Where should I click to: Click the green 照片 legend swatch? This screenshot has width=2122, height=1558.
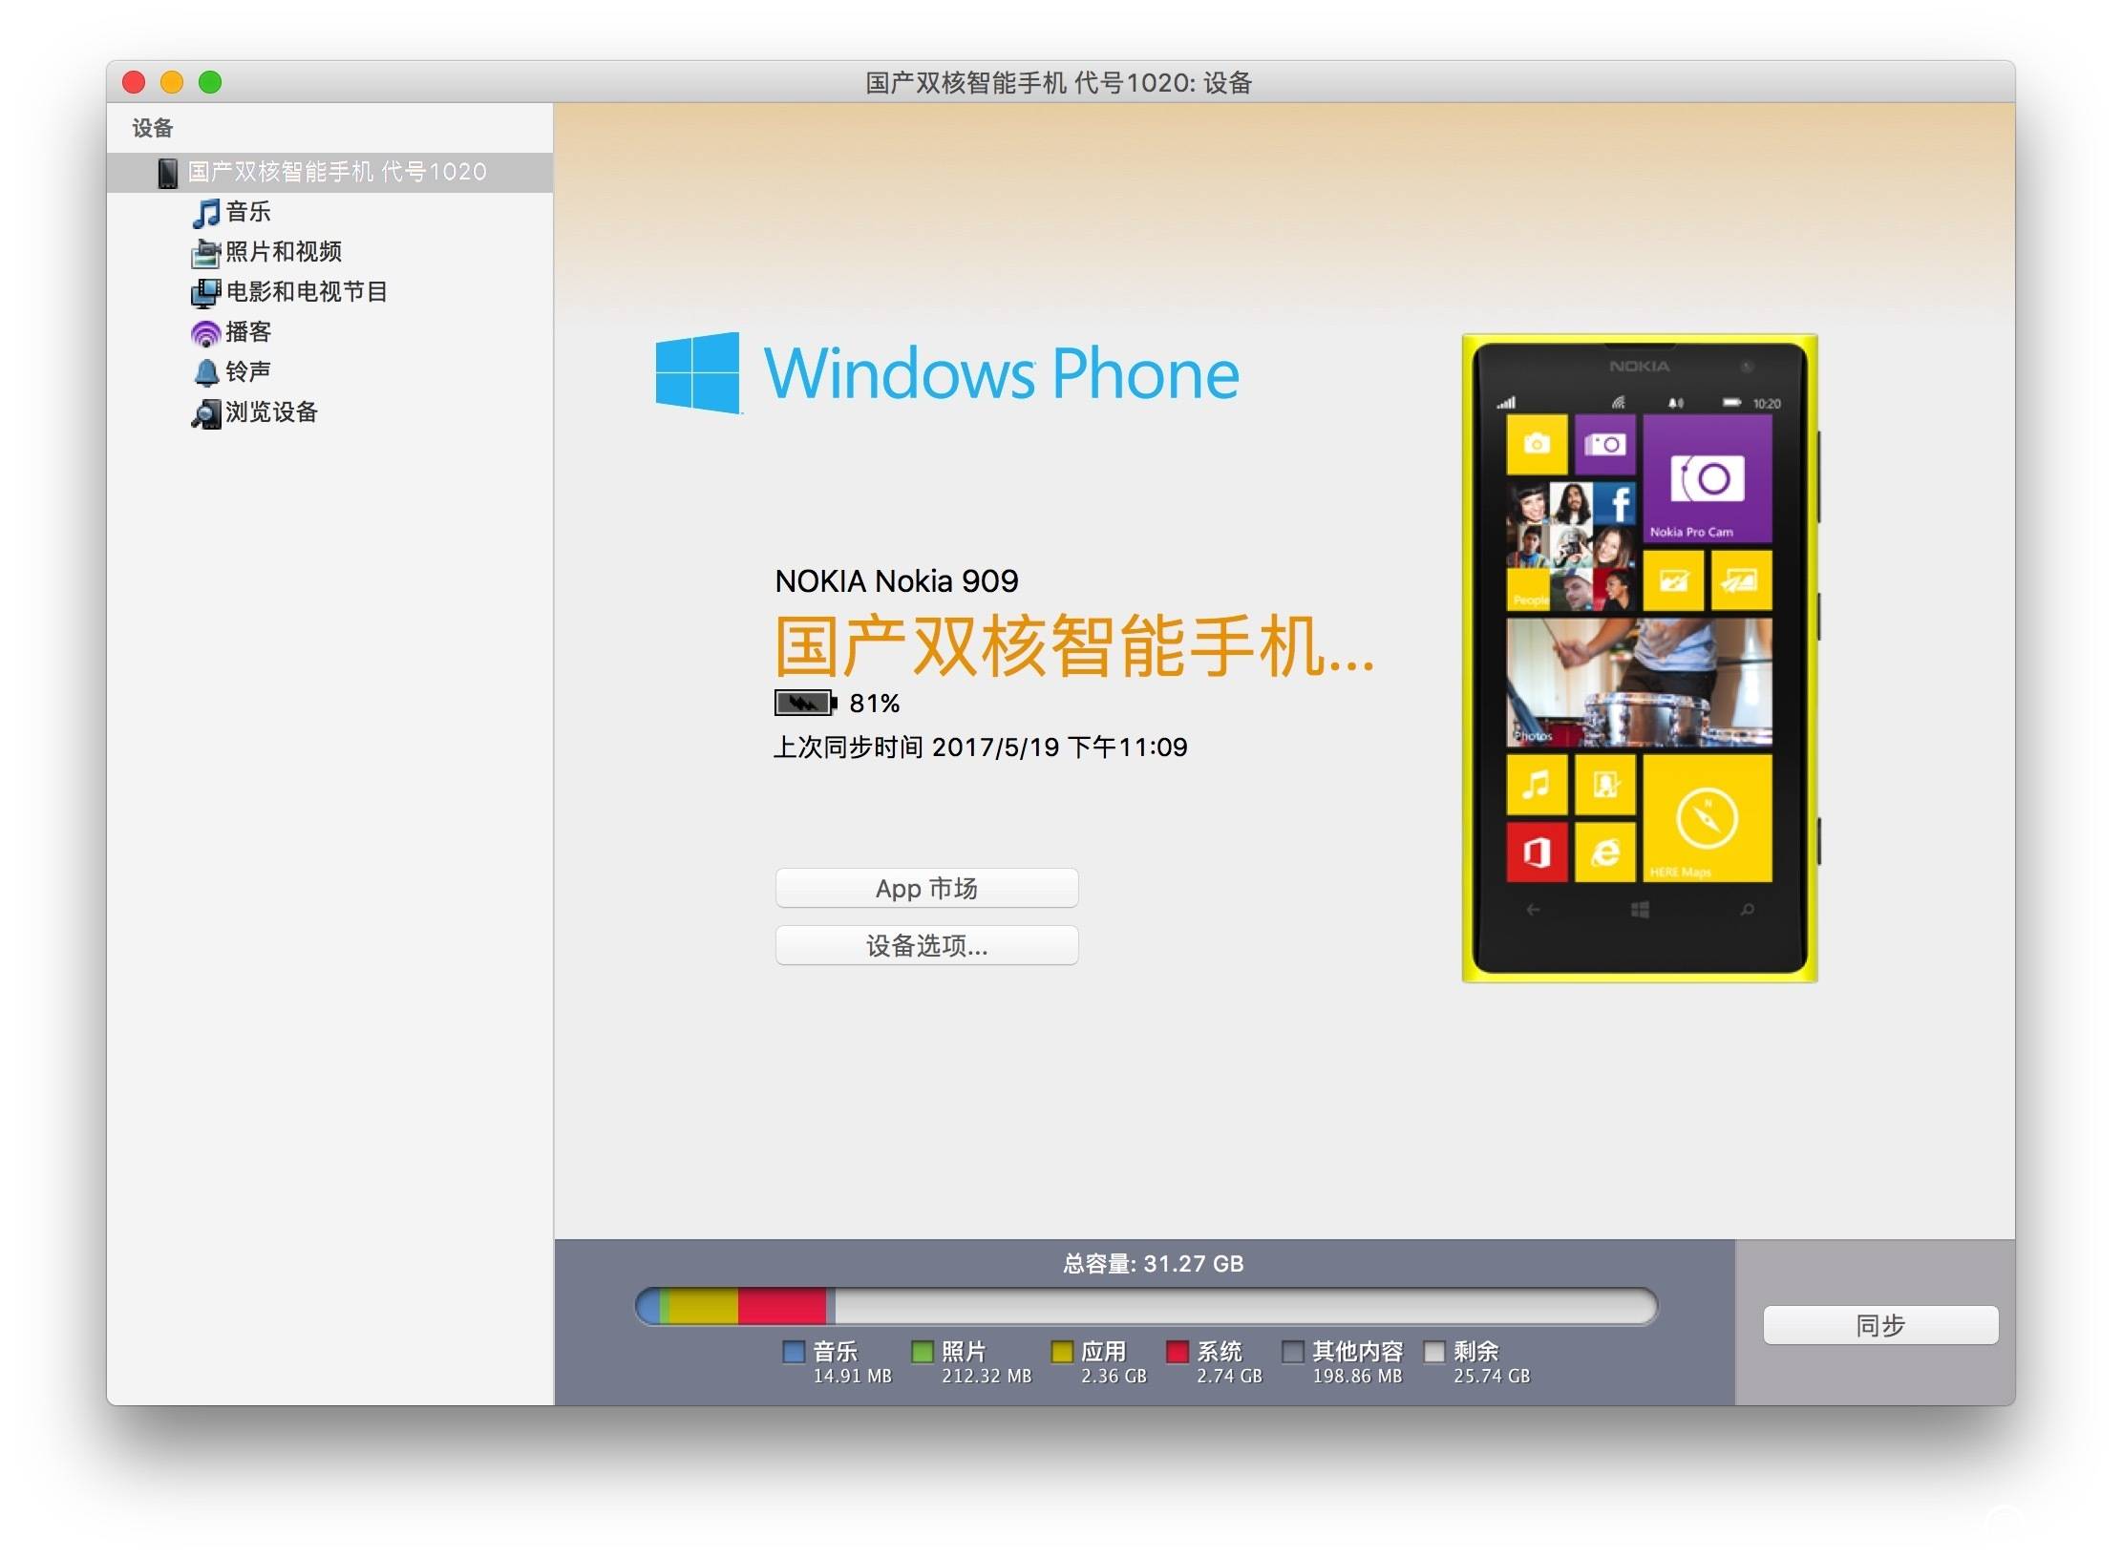pos(923,1353)
